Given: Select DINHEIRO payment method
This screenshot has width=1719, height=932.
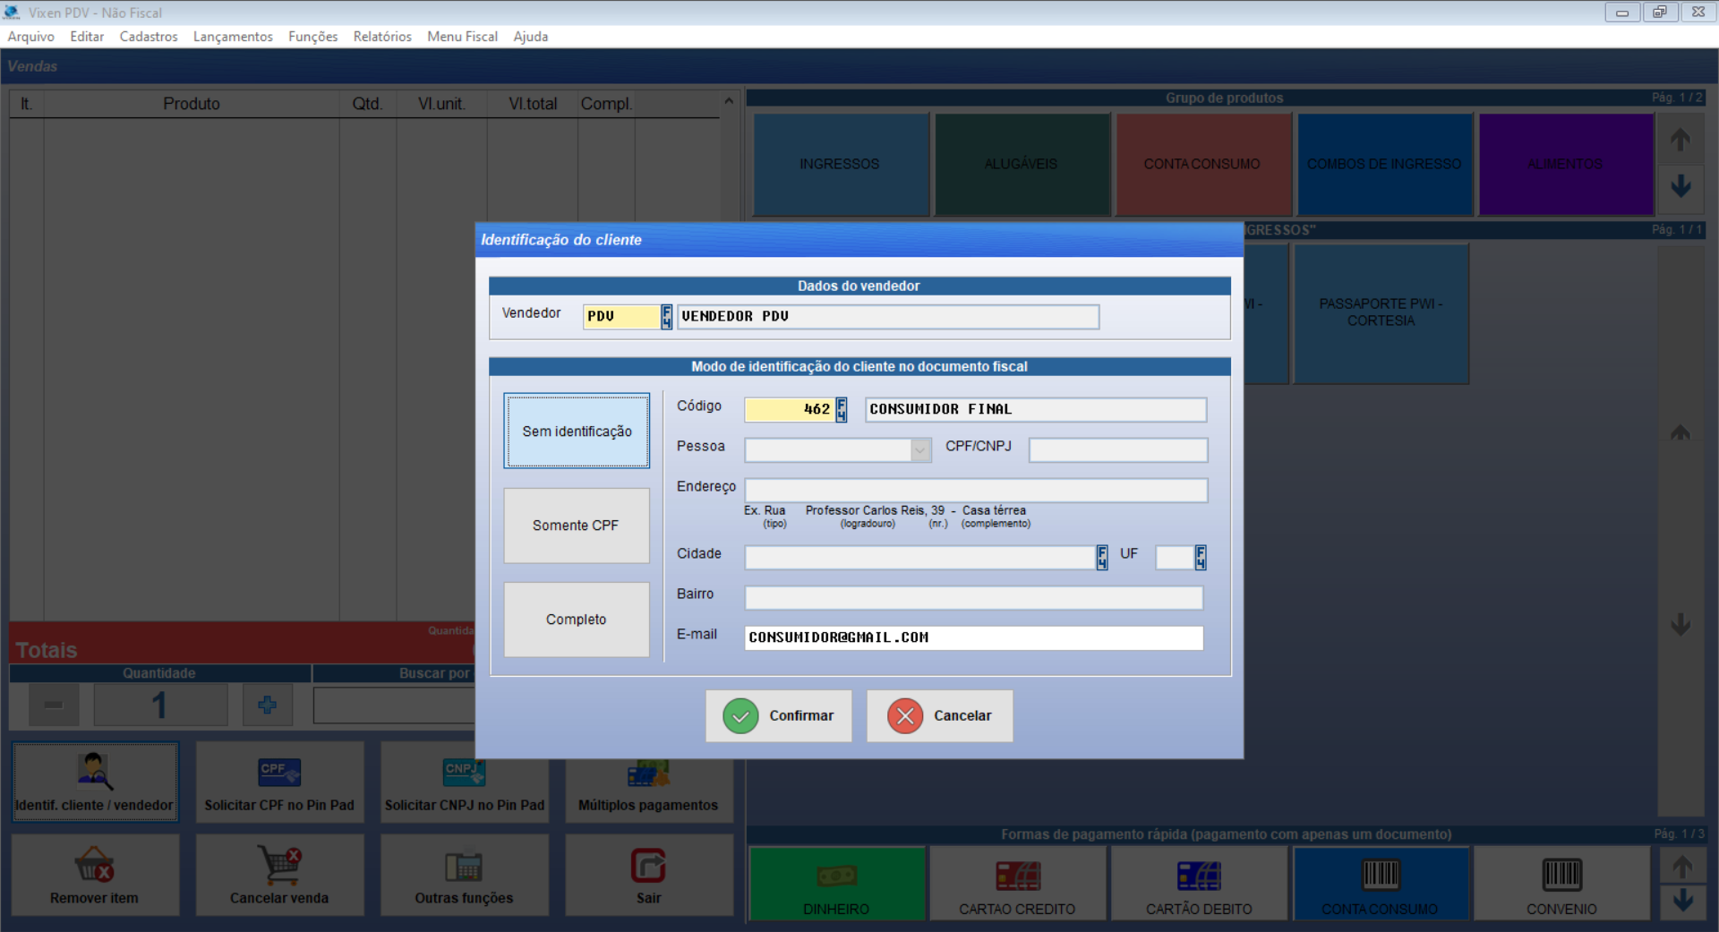Looking at the screenshot, I should coord(836,884).
